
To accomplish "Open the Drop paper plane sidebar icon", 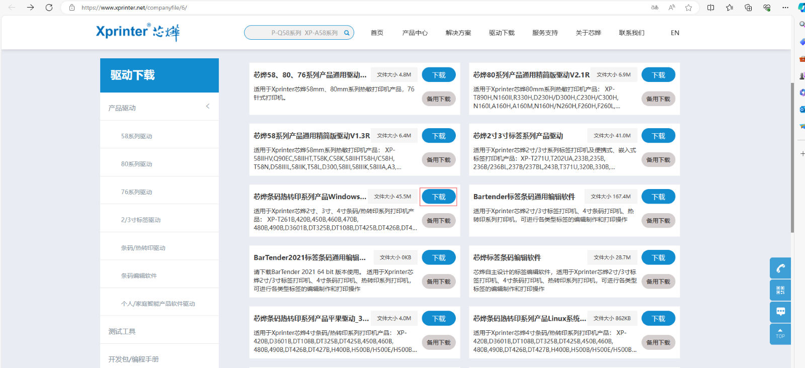I will (802, 126).
